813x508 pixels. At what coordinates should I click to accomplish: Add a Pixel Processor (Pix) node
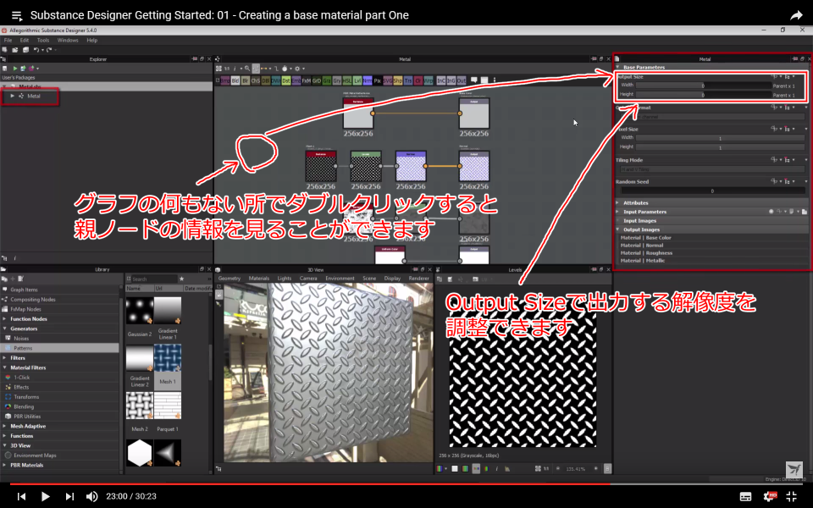coord(378,80)
